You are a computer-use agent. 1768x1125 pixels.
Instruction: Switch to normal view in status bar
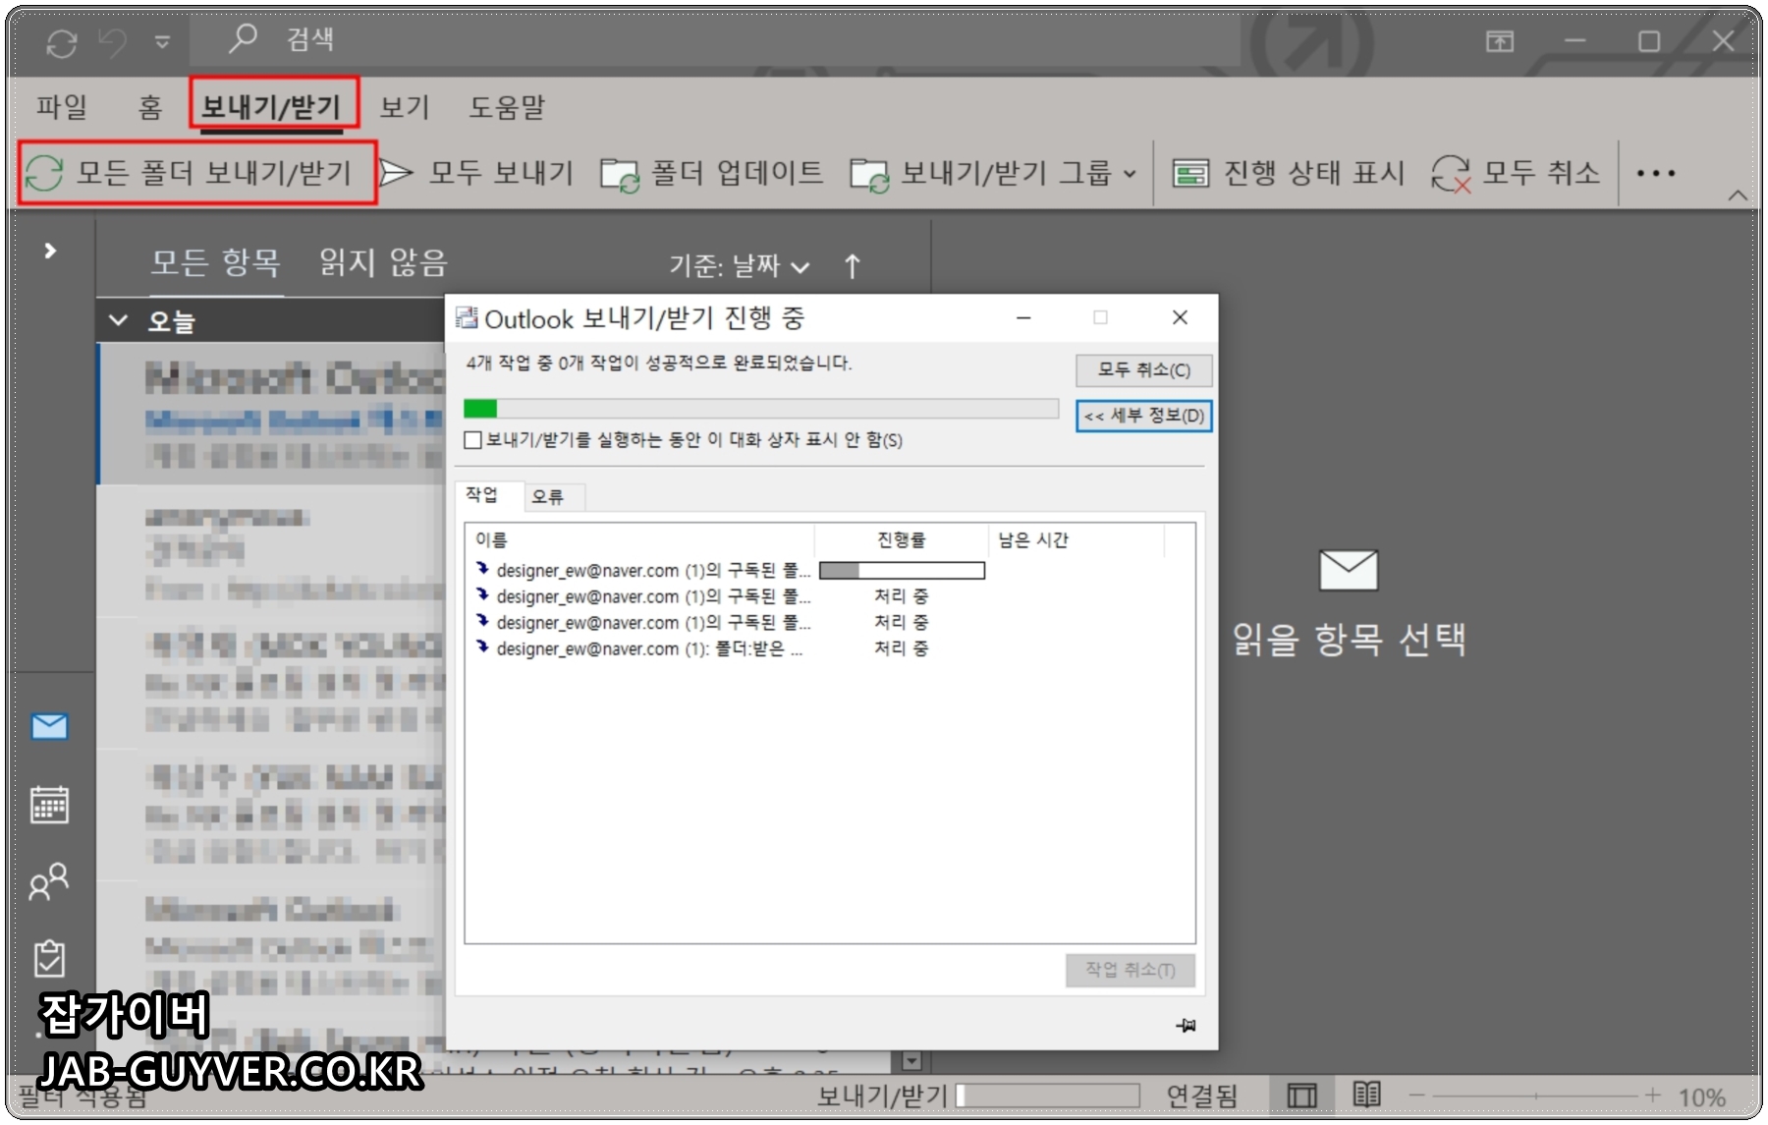(1301, 1096)
